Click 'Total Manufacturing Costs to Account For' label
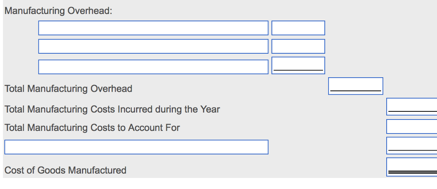The width and height of the screenshot is (437, 189). 92,128
